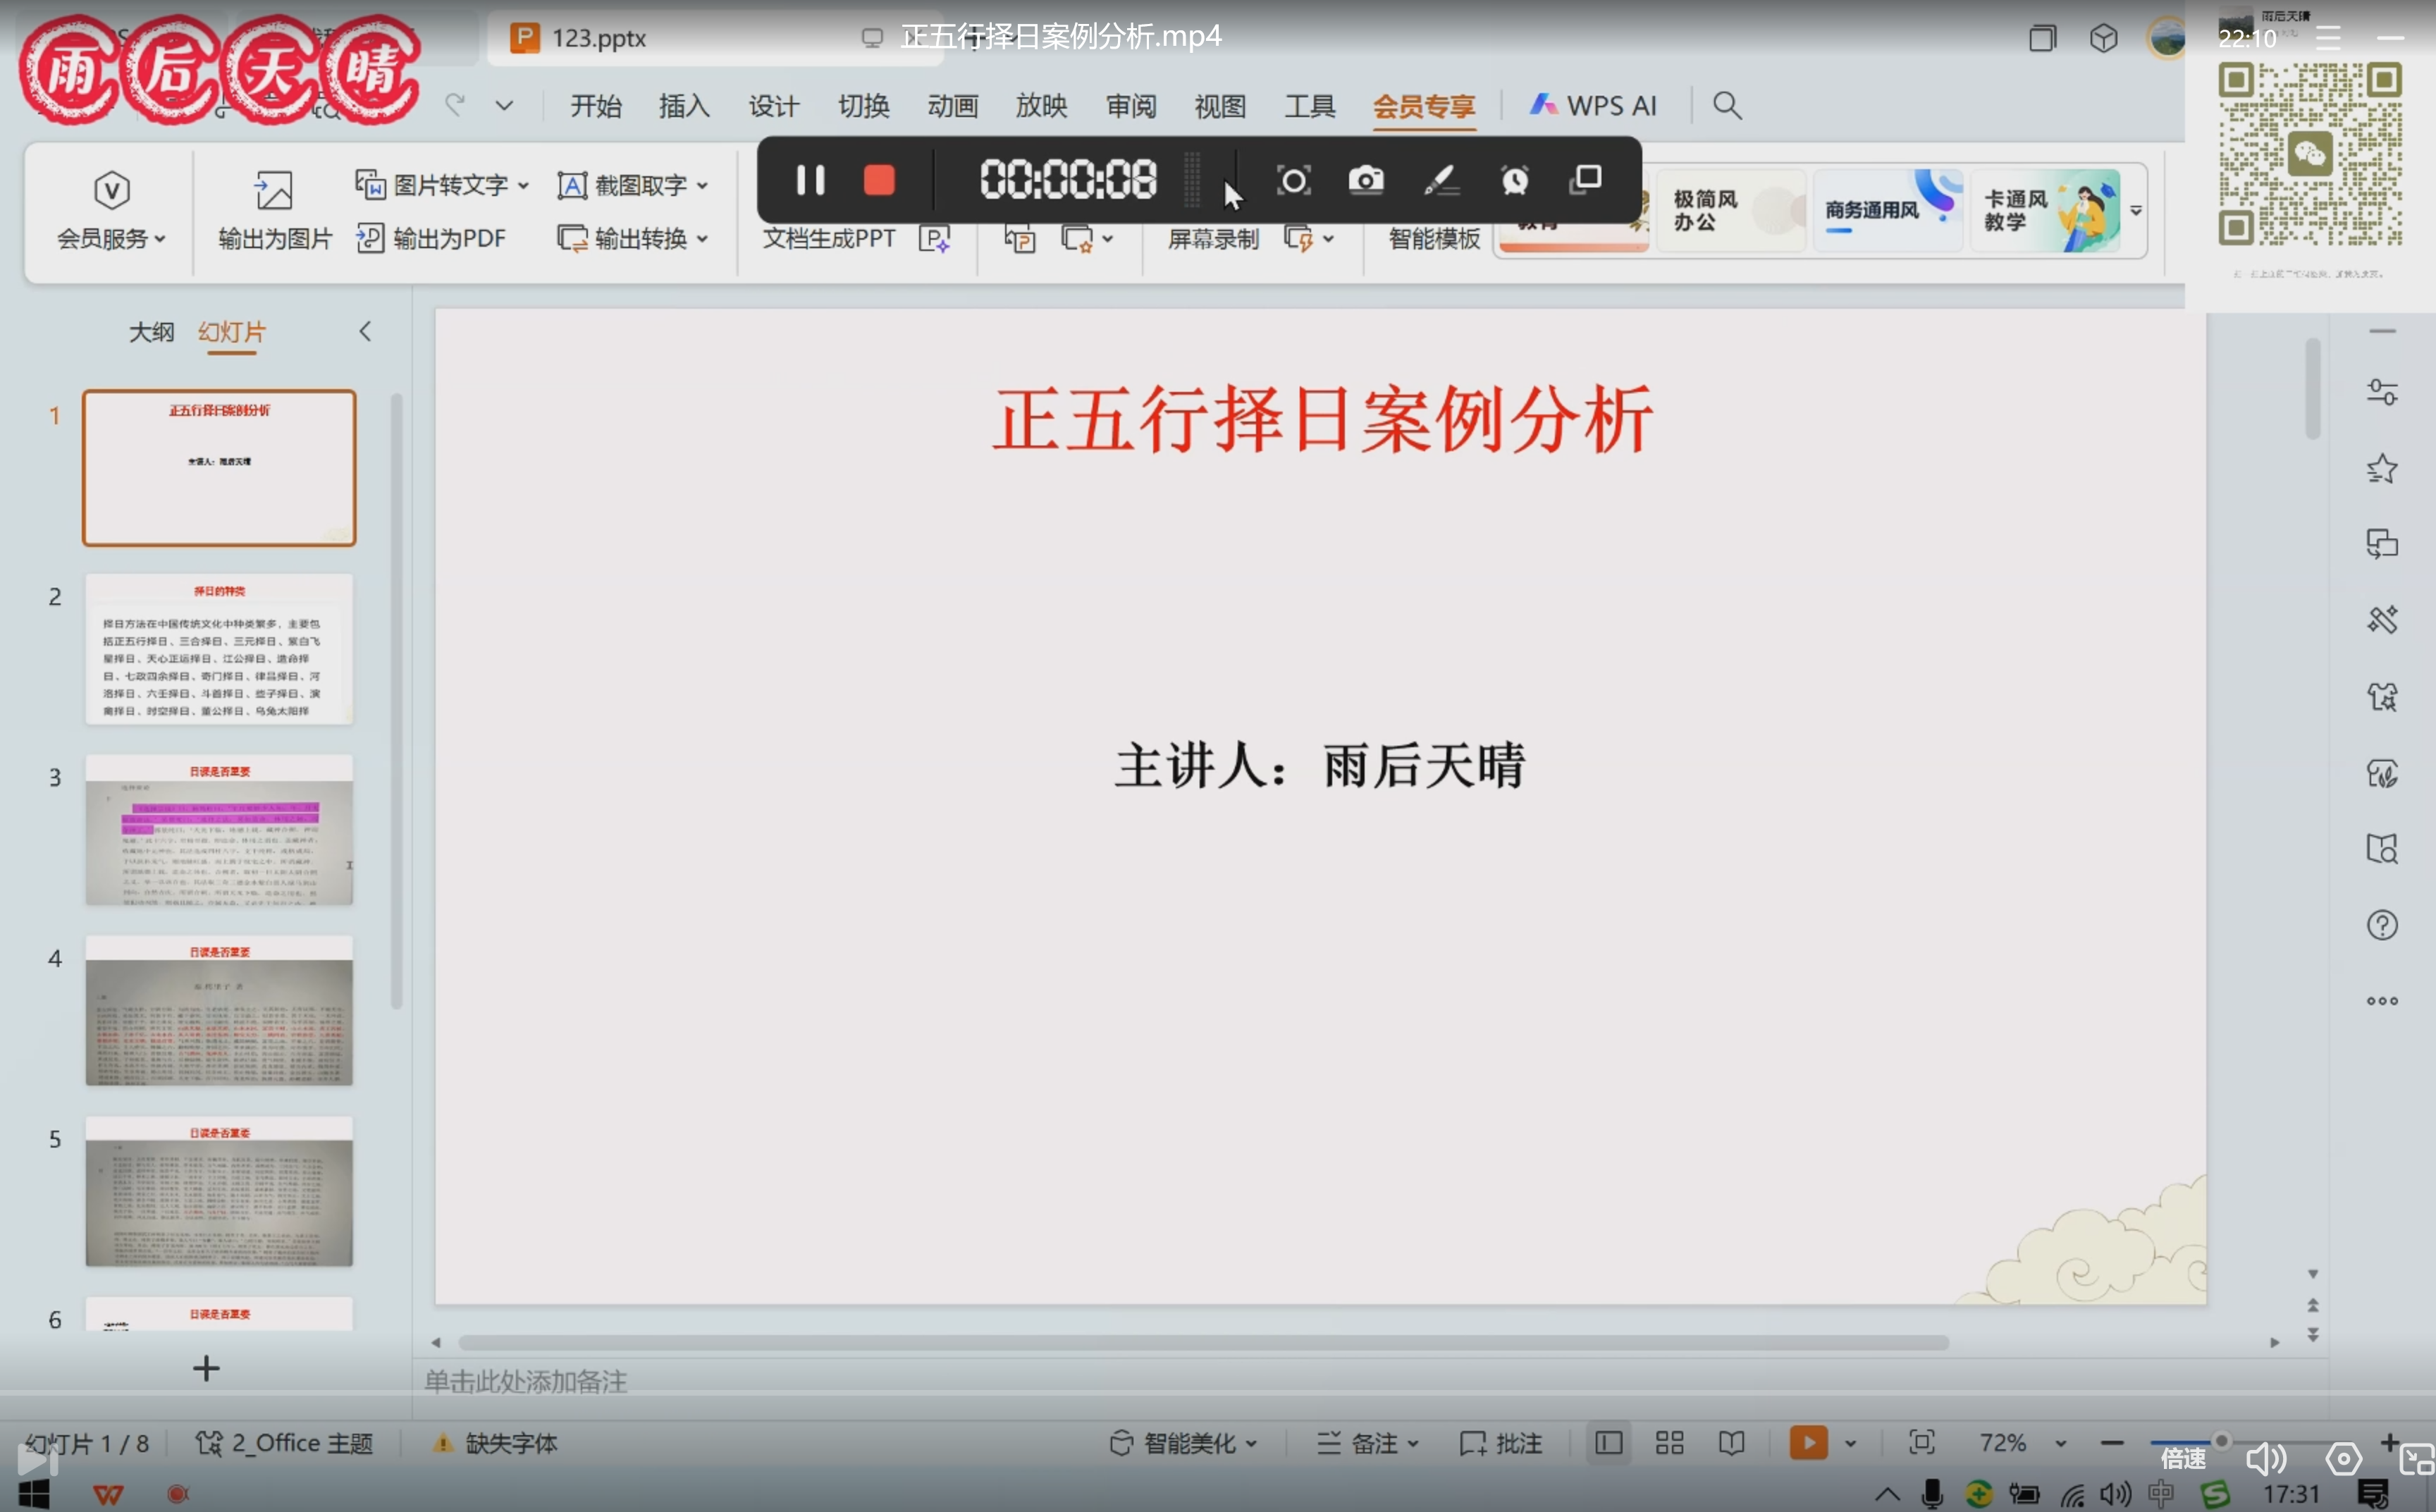Click 输出为图片 button
The width and height of the screenshot is (2436, 1512).
(274, 211)
